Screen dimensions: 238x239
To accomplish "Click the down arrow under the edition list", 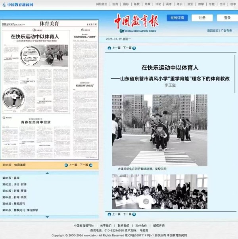I will [47, 217].
